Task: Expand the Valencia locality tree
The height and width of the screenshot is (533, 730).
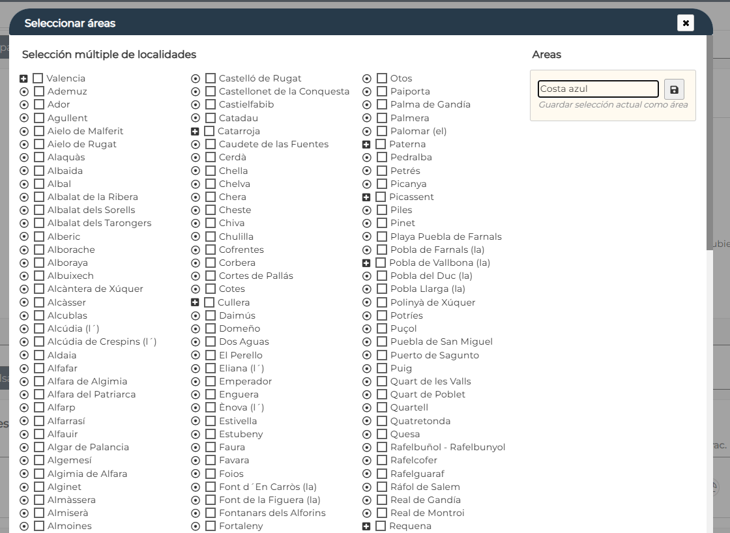Action: coord(23,79)
